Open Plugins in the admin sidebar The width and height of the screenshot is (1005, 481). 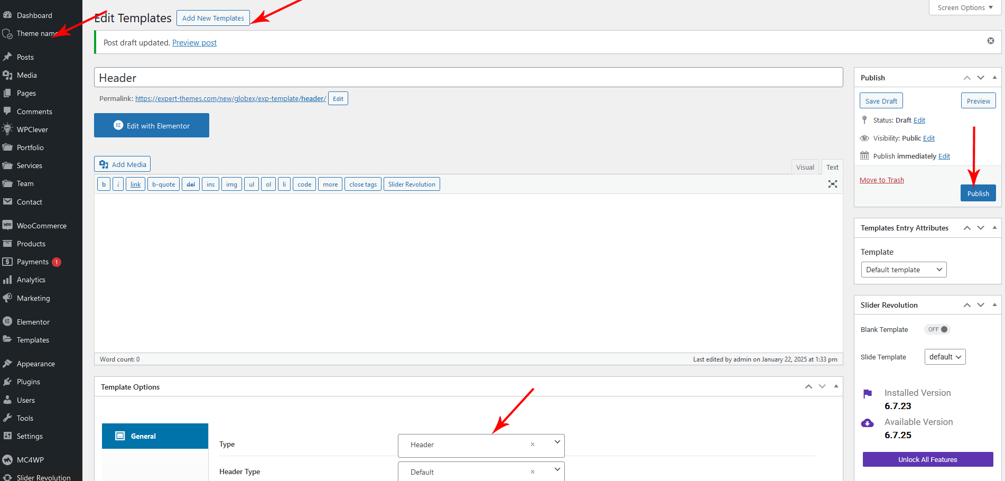[x=28, y=382]
